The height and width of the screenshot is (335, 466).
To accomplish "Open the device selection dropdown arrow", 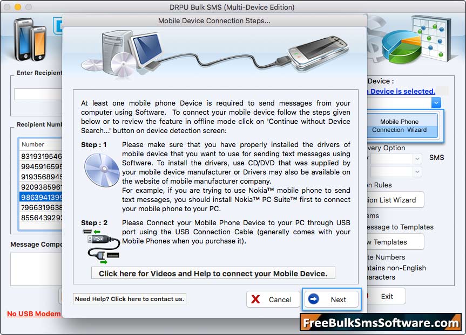I will [x=436, y=103].
